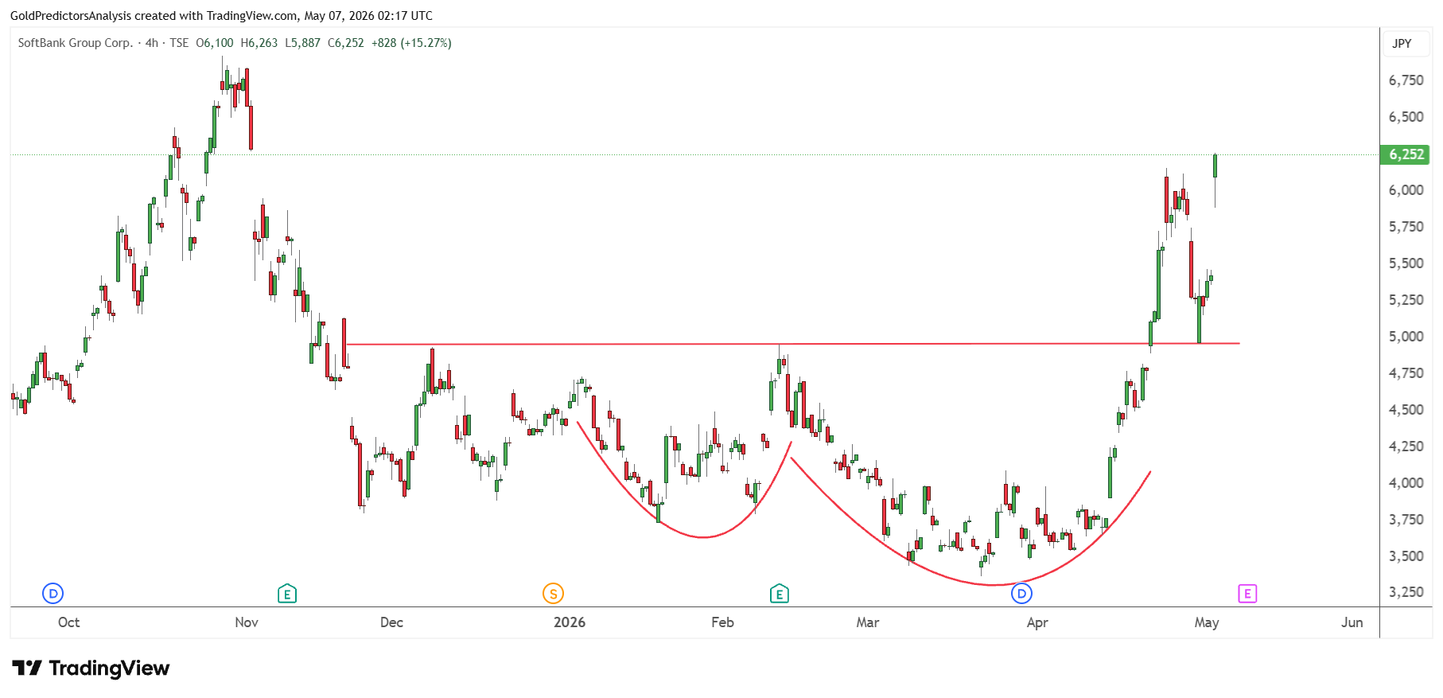
Task: Open the green earnings marker in mid-February
Action: point(780,593)
